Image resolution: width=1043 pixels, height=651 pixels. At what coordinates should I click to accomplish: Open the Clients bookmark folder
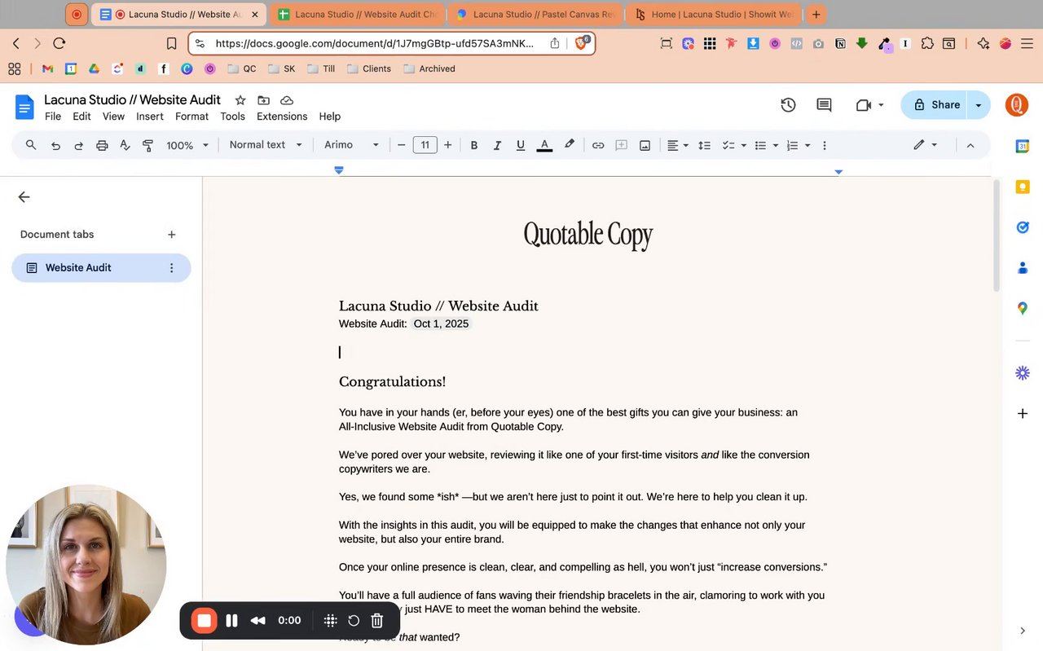point(369,68)
